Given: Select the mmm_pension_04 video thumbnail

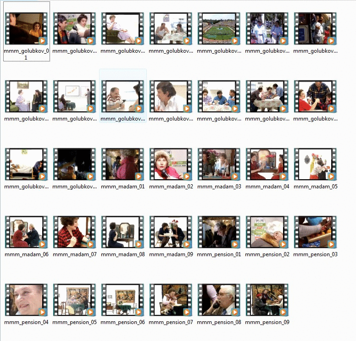Looking at the screenshot, I should pyautogui.click(x=26, y=300).
